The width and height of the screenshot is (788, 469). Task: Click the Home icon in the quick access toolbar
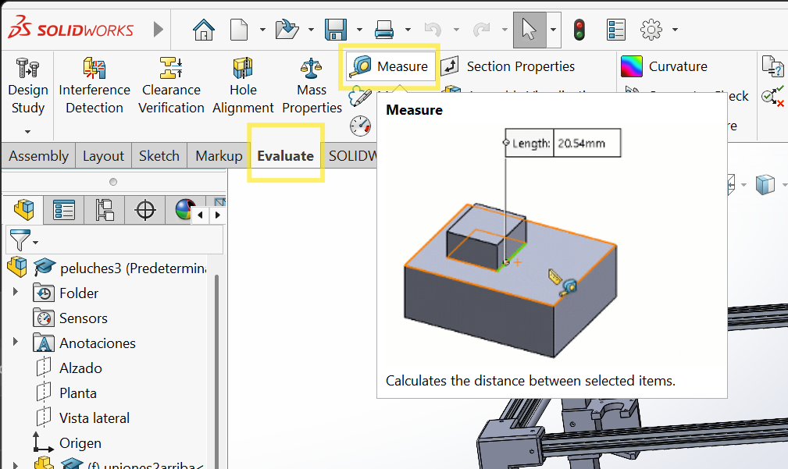pos(204,30)
